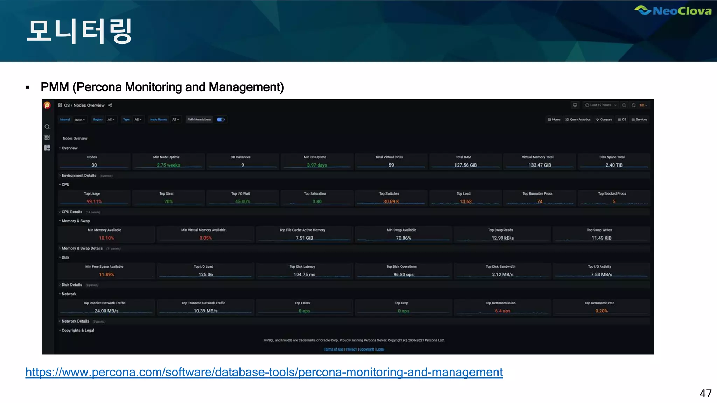Click the Percona PMM logo icon
This screenshot has height=403, width=717.
(47, 105)
